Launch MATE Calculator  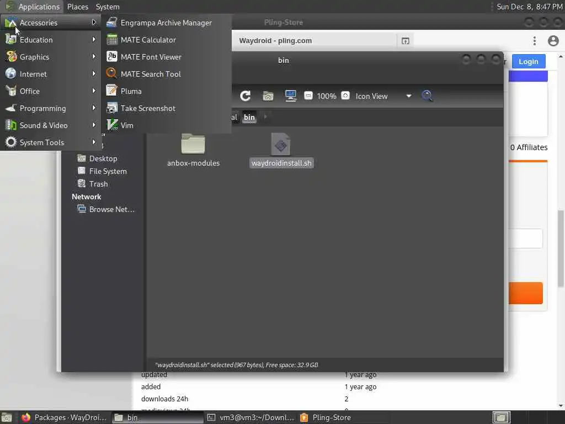pyautogui.click(x=148, y=40)
